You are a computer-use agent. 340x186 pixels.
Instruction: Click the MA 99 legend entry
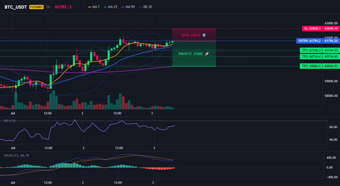[x=128, y=7]
